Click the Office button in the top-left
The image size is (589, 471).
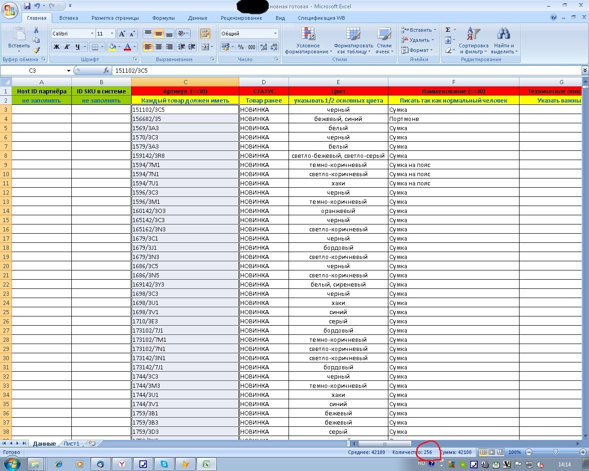click(10, 10)
